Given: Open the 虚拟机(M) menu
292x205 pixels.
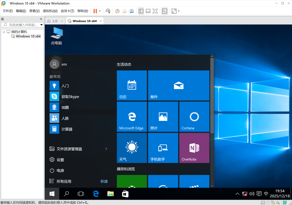Looking at the screenshot, I should [50, 11].
